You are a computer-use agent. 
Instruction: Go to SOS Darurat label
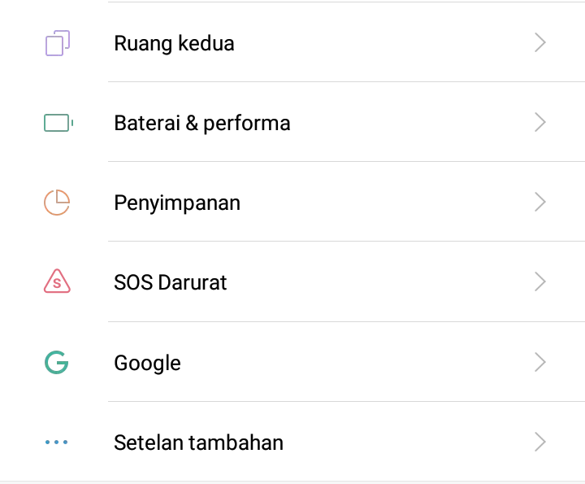tap(171, 282)
